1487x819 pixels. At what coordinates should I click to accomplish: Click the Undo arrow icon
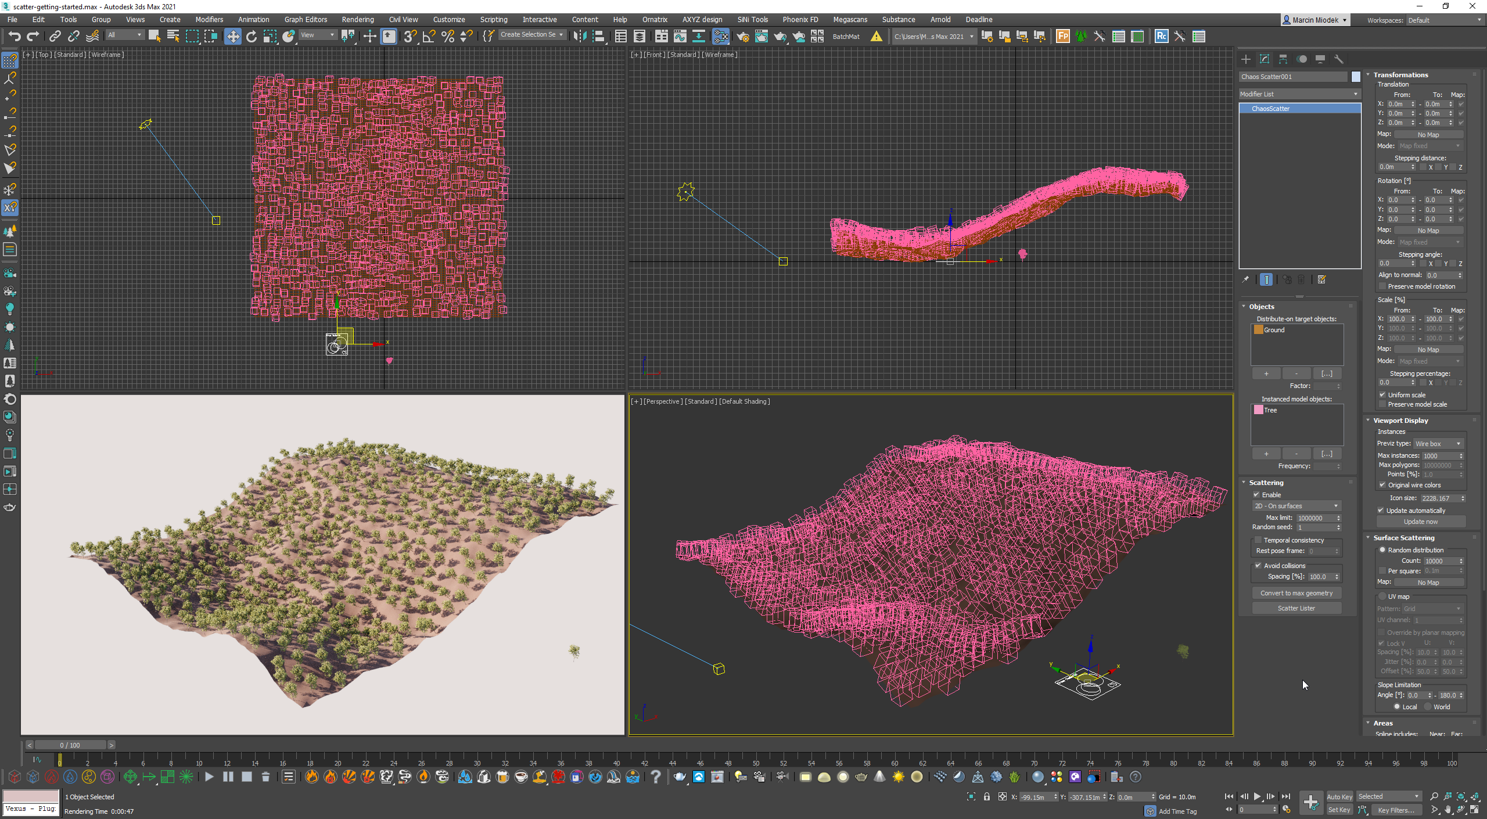pos(15,36)
